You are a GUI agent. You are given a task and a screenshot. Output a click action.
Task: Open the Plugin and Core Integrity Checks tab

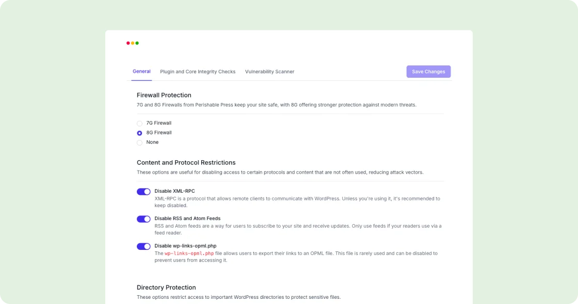pos(198,72)
